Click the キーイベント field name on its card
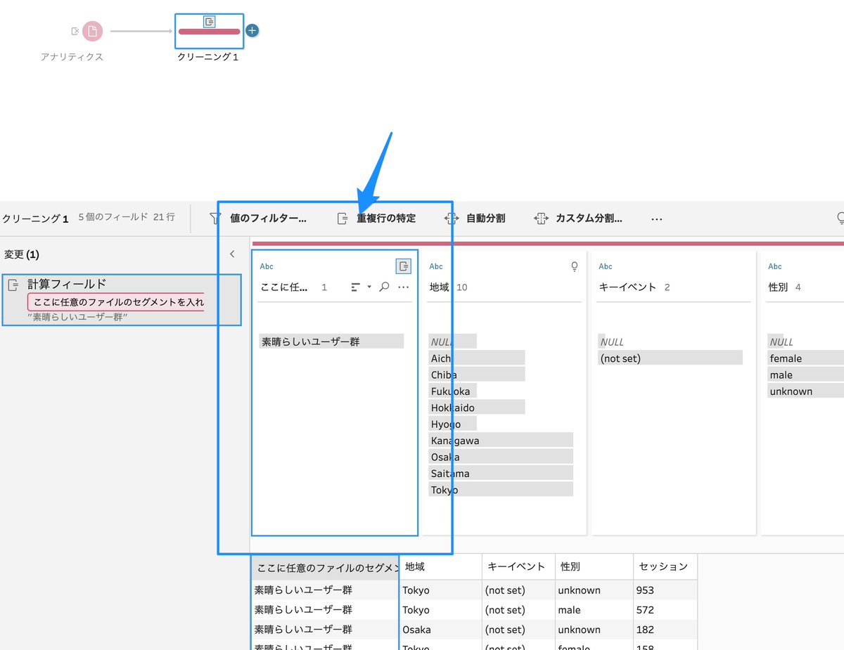844x650 pixels. 627,287
